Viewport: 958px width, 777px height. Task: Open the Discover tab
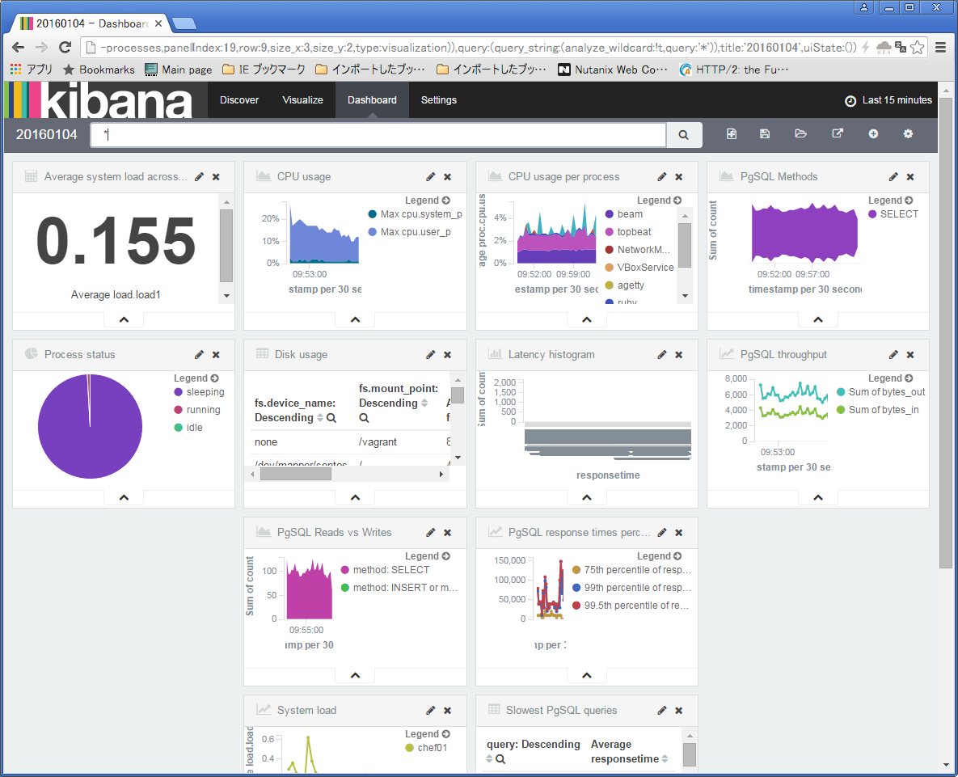coord(238,100)
